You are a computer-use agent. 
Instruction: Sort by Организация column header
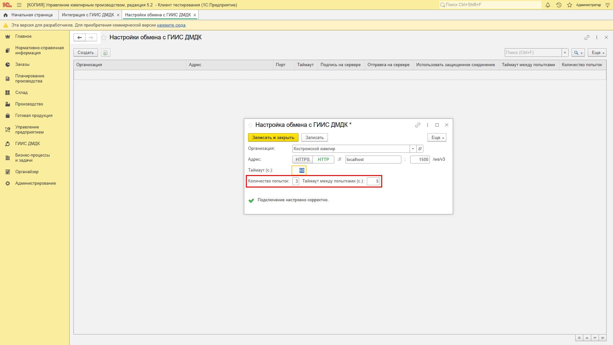(130, 65)
